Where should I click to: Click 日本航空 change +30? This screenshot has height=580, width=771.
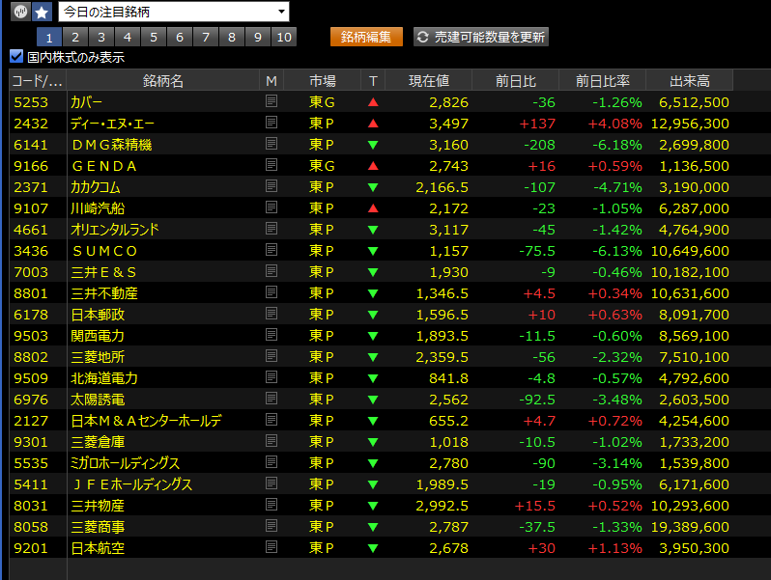click(x=541, y=548)
